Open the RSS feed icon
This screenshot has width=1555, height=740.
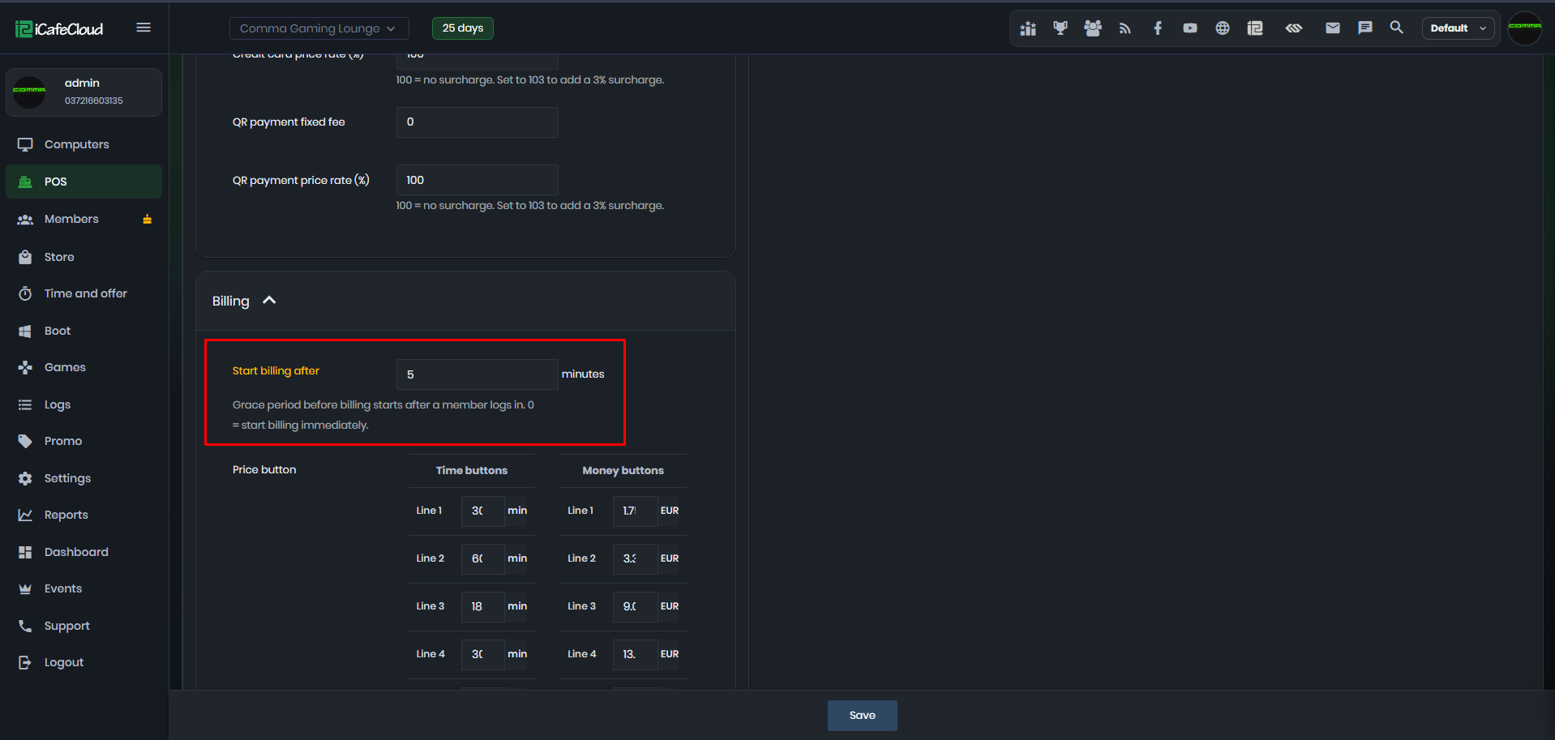coord(1125,28)
